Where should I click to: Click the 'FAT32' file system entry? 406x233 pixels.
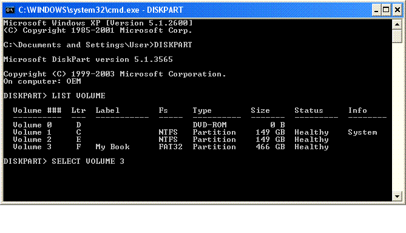[171, 147]
